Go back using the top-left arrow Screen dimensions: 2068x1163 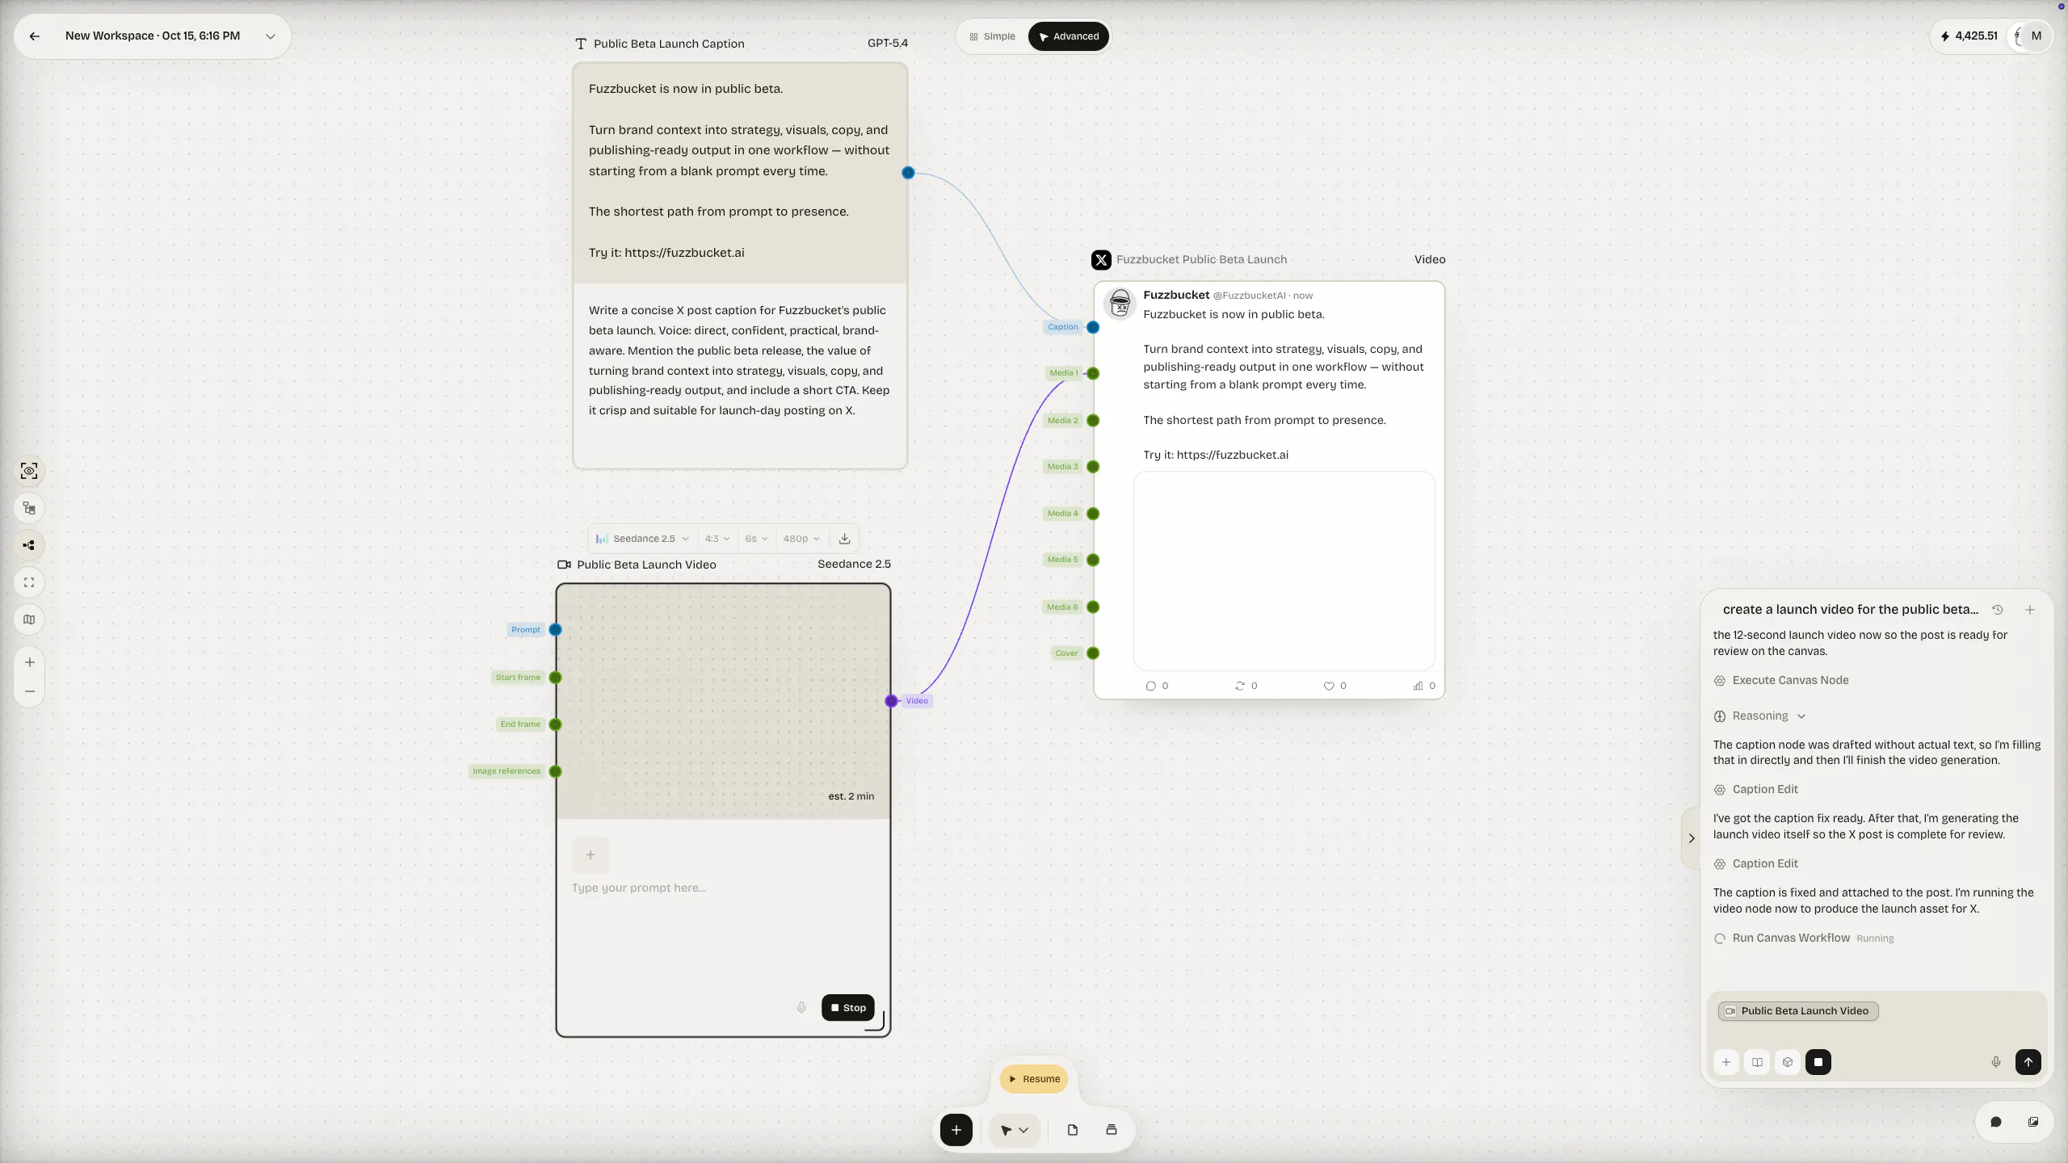coord(34,36)
